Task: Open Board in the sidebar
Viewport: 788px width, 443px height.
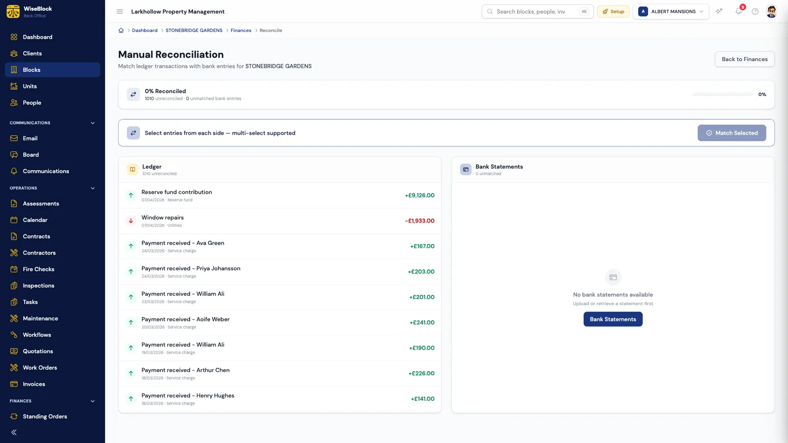Action: [x=52, y=155]
